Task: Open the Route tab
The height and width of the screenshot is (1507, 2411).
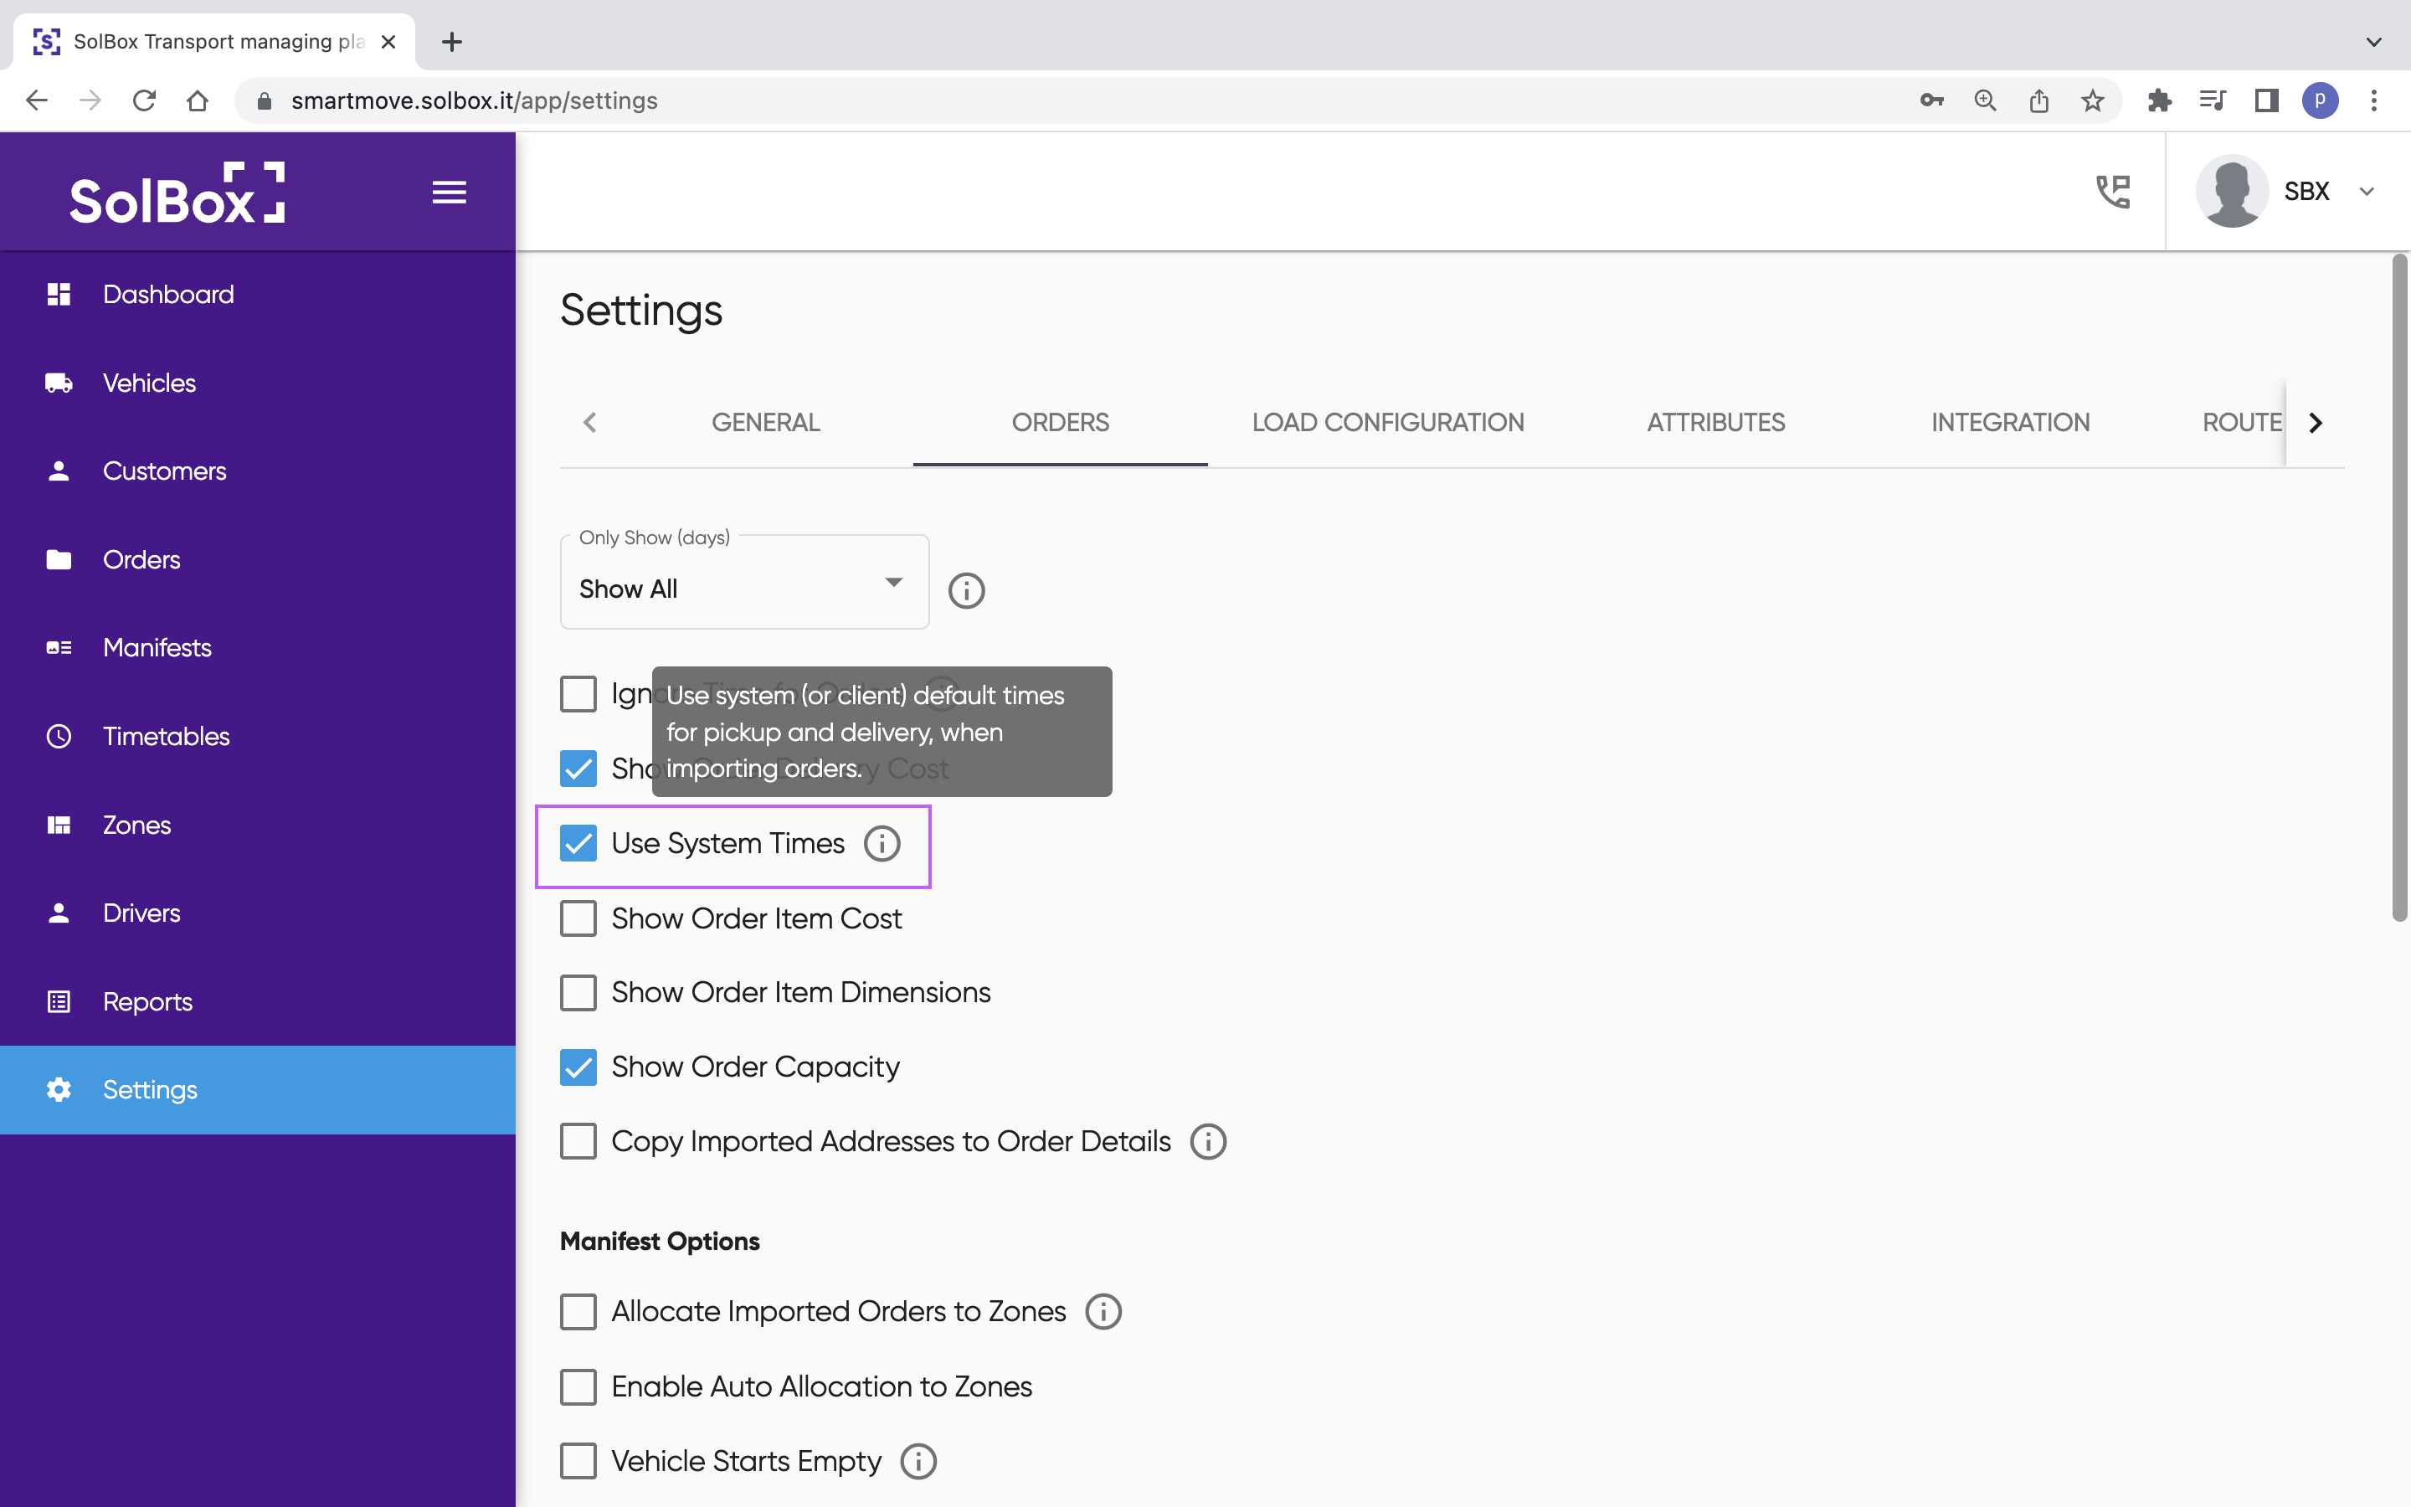Action: click(2242, 423)
